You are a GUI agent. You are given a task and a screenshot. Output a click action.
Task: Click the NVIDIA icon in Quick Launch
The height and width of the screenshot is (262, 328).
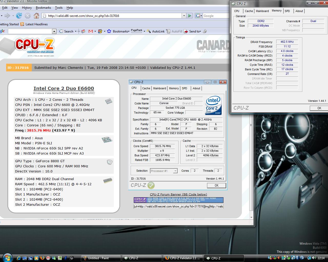60,258
